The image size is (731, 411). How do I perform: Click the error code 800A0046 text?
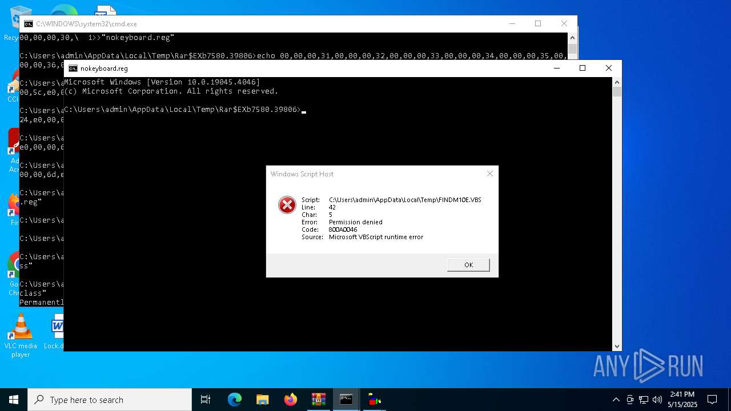tap(343, 229)
